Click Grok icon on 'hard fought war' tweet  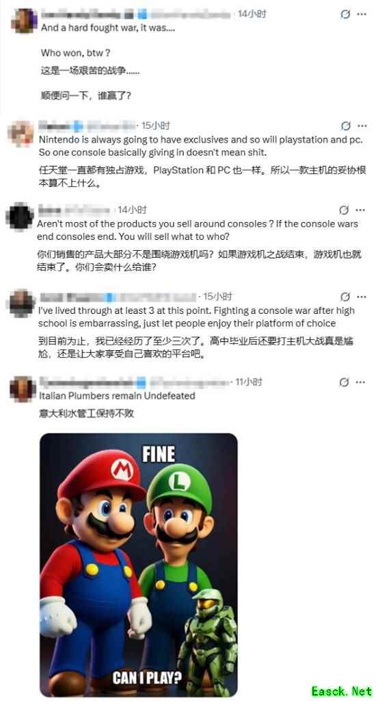(x=345, y=14)
